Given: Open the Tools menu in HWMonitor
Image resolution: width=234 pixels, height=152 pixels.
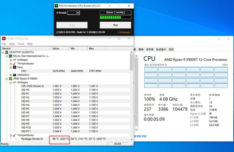Looking at the screenshot, I should tap(21, 44).
